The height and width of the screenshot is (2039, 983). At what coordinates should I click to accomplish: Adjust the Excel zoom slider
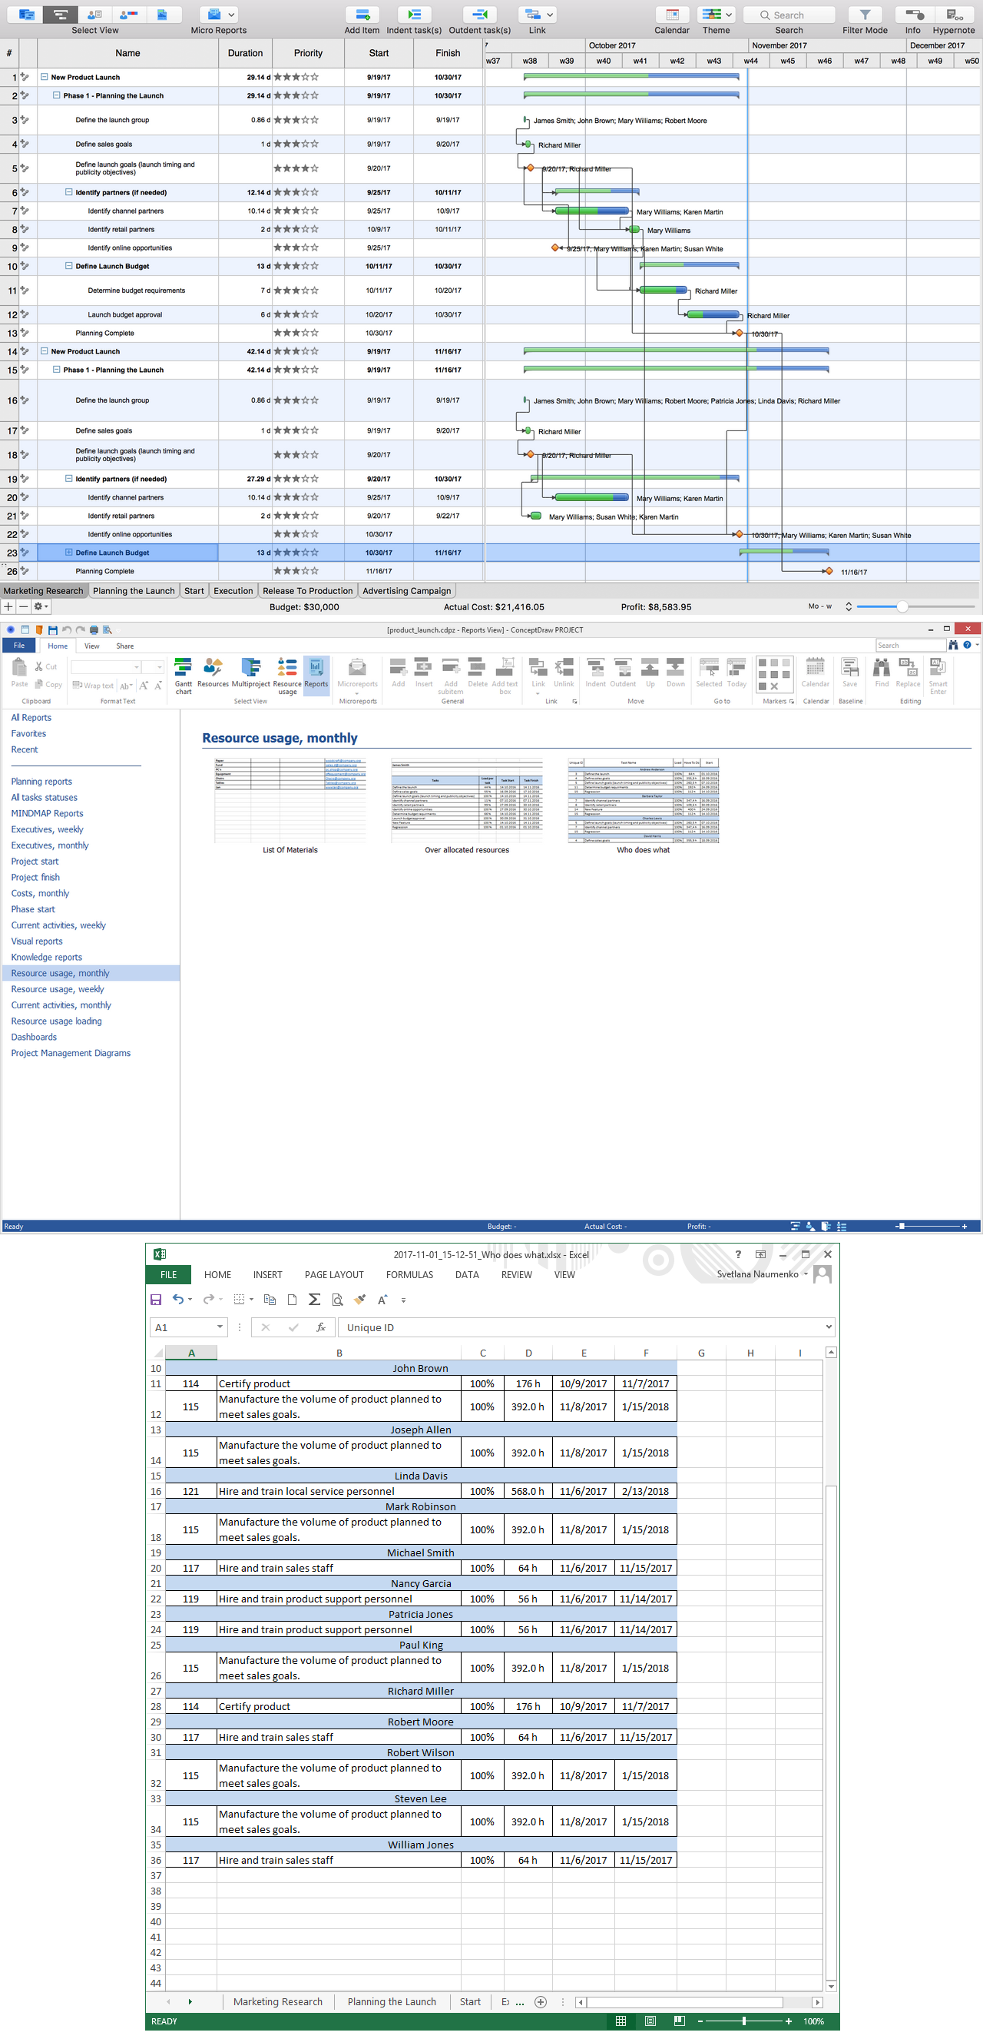pos(743,2021)
